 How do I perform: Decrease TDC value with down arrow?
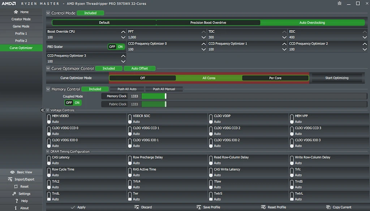[284, 38]
